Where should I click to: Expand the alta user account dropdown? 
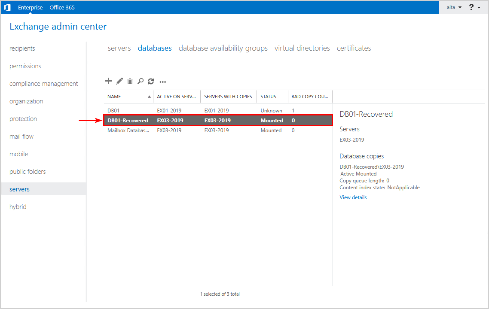454,7
